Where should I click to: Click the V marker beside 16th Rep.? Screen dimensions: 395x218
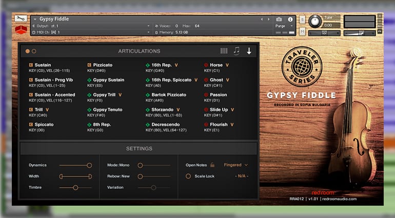pos(176,65)
